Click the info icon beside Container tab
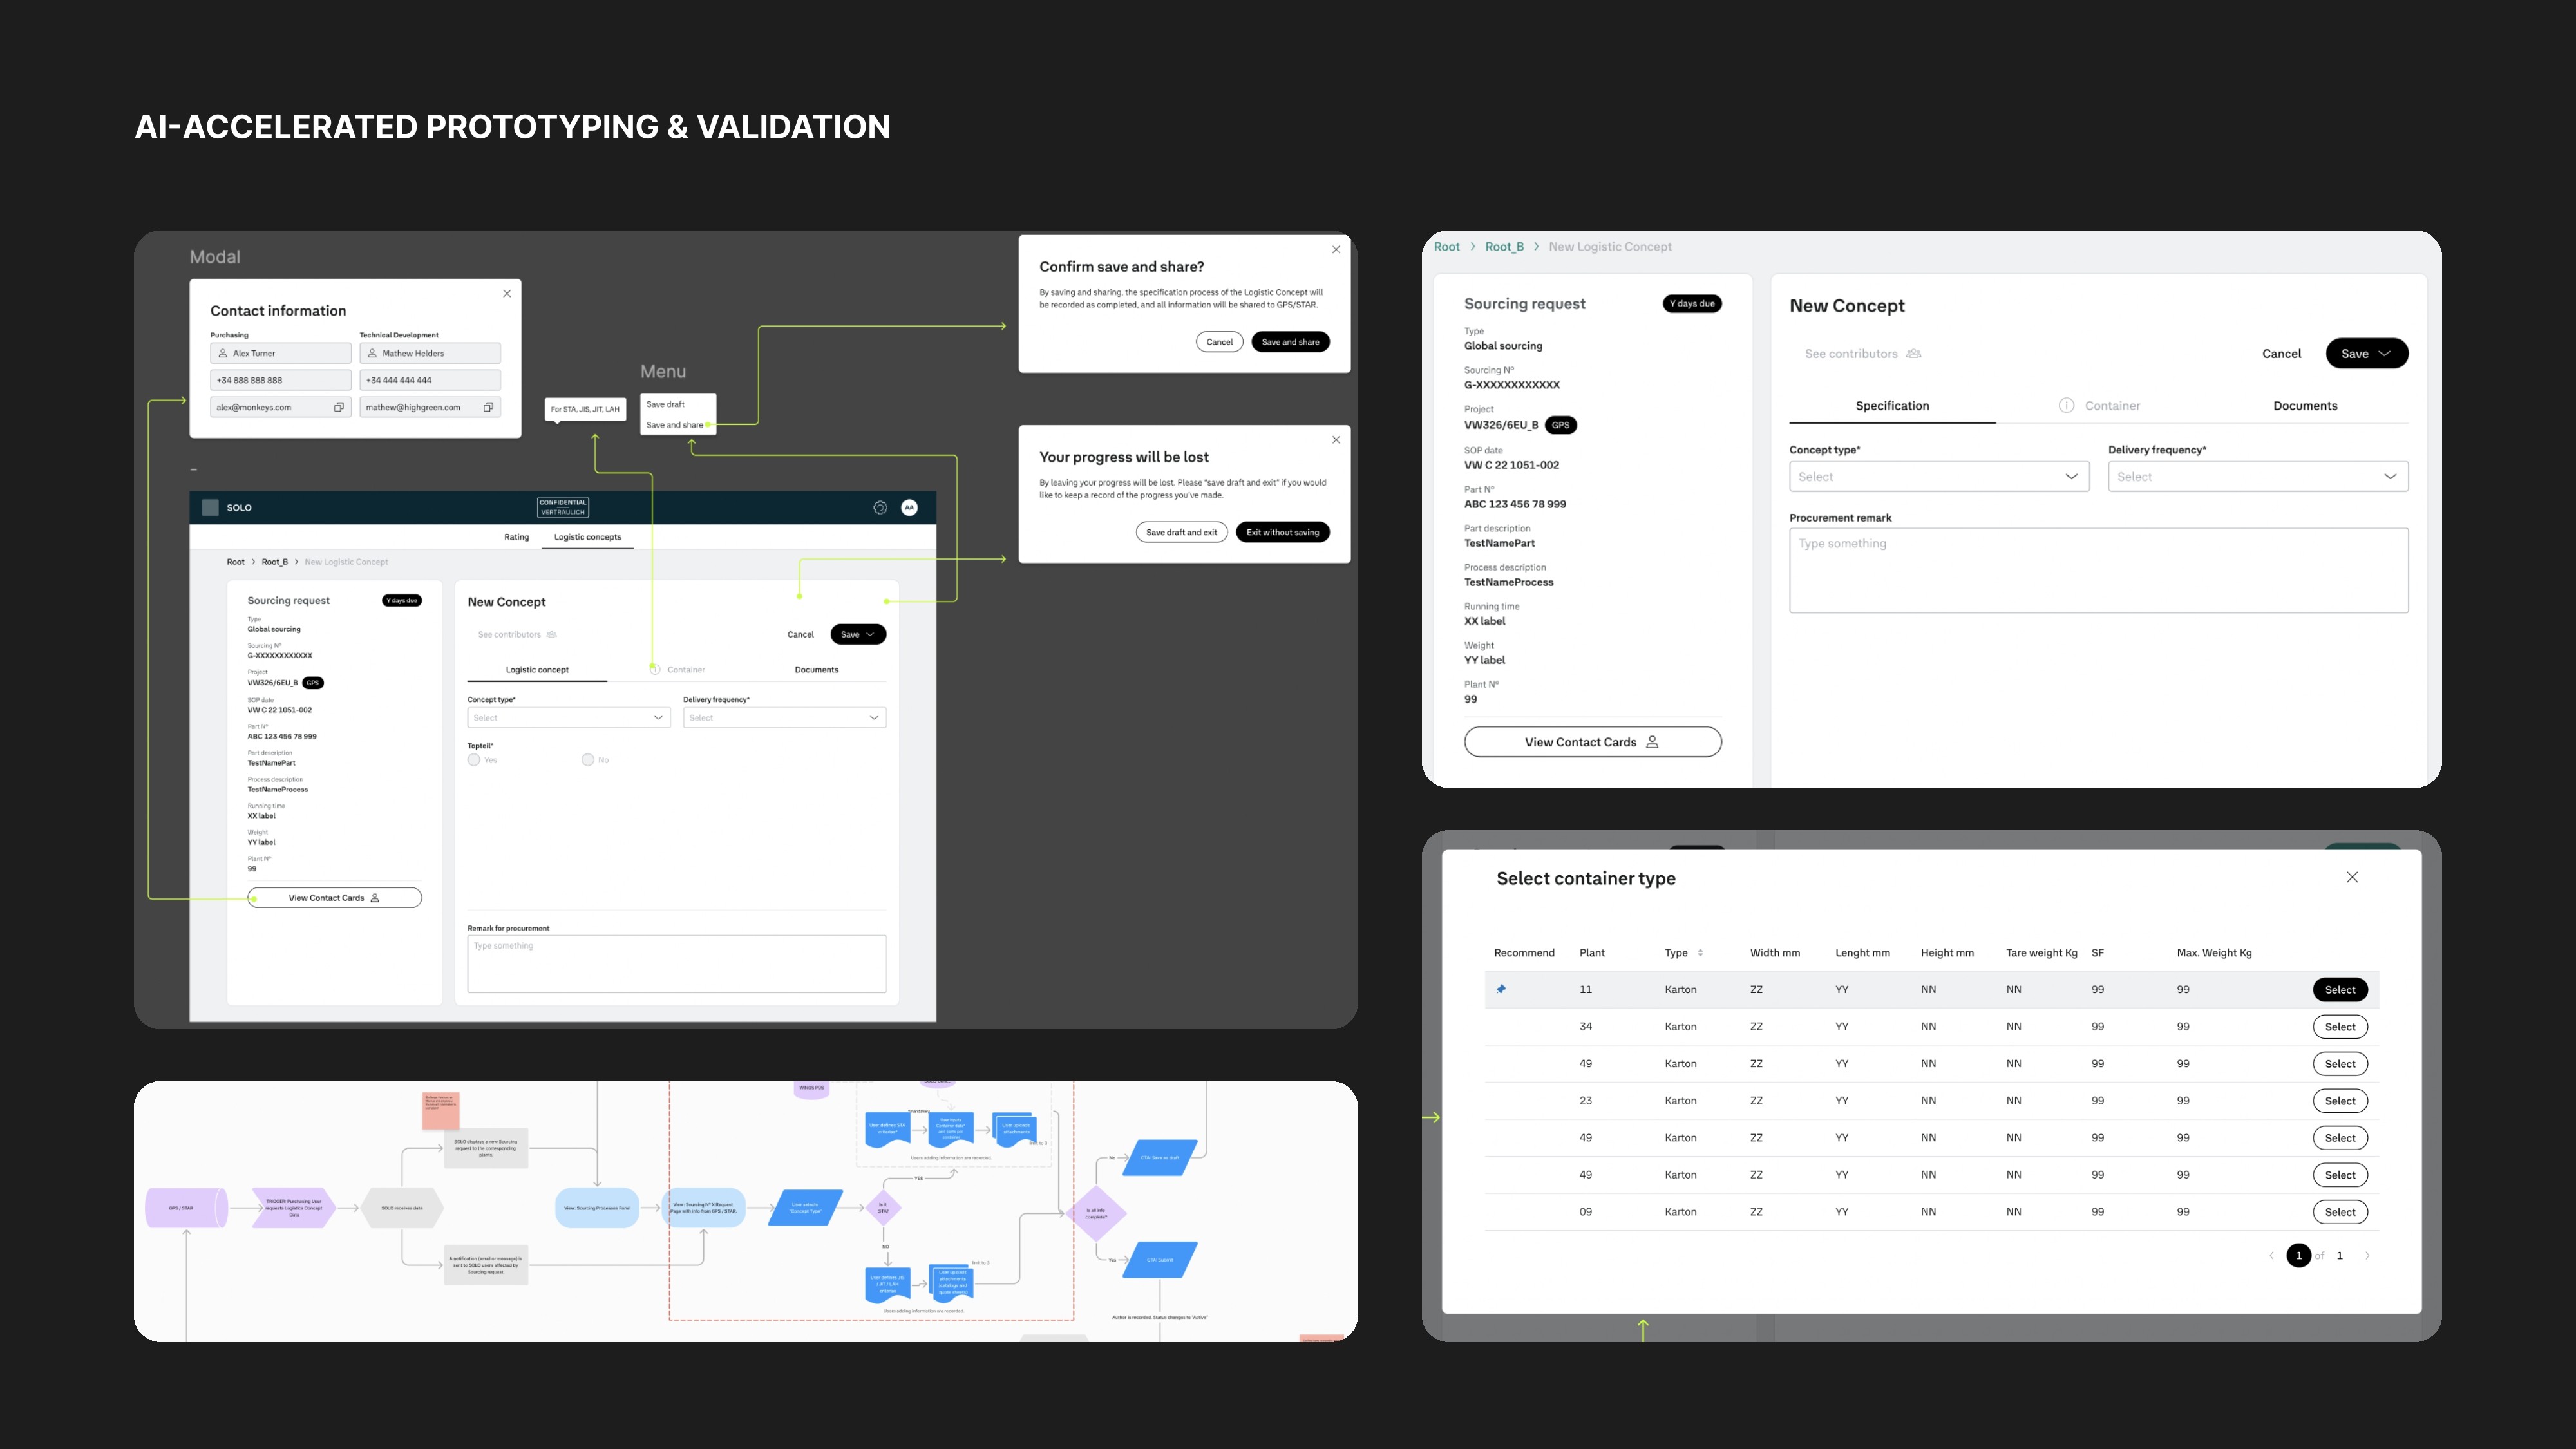The width and height of the screenshot is (2576, 1449). [x=2066, y=406]
